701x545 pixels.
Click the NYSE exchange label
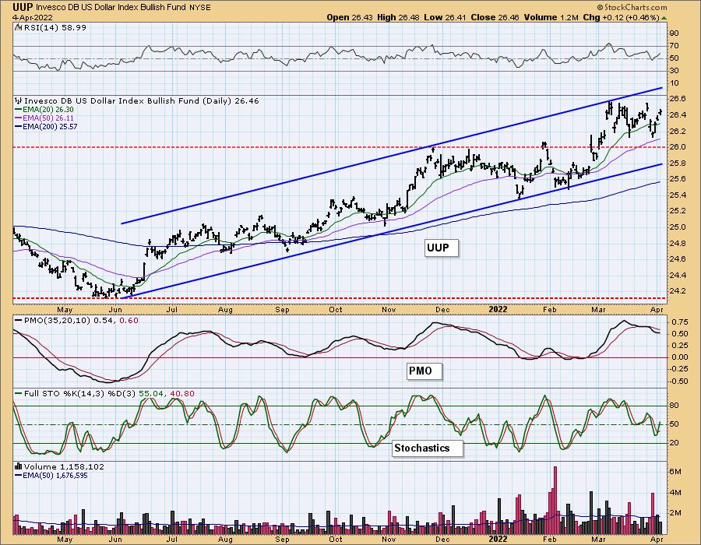click(x=200, y=8)
